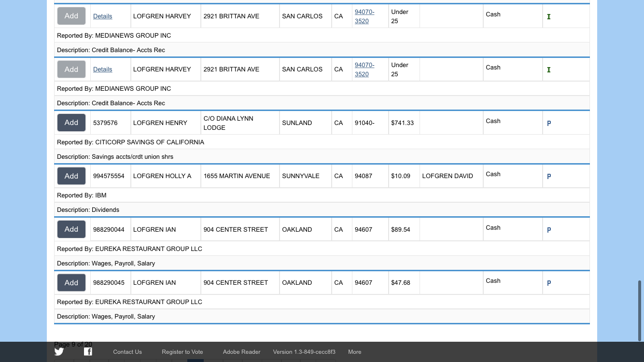The width and height of the screenshot is (644, 362).
Task: Click the P status icon in the $89.54 row
Action: click(x=549, y=230)
